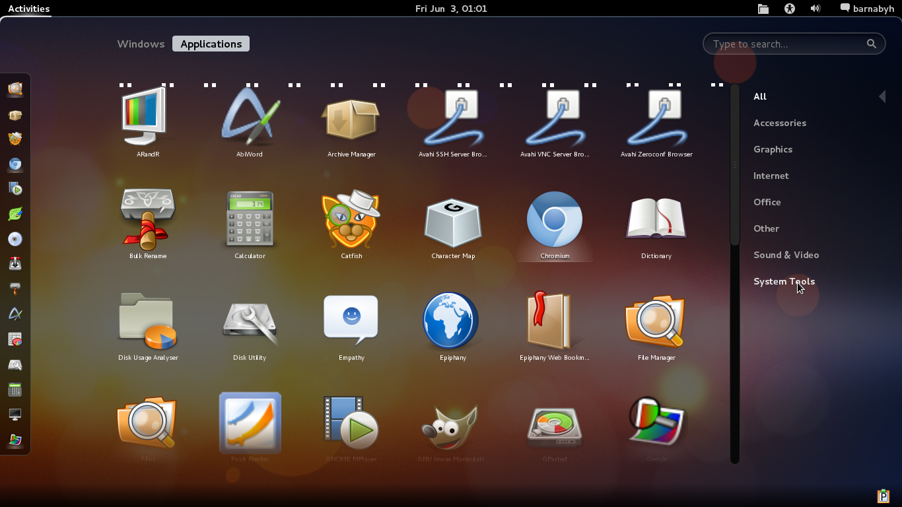Launch Catfish from the applications grid

click(x=351, y=218)
